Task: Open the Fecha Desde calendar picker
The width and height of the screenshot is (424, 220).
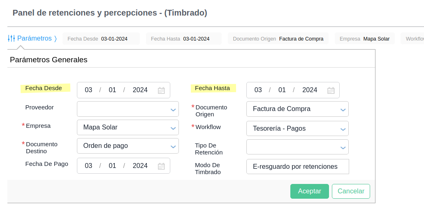Action: (x=161, y=90)
